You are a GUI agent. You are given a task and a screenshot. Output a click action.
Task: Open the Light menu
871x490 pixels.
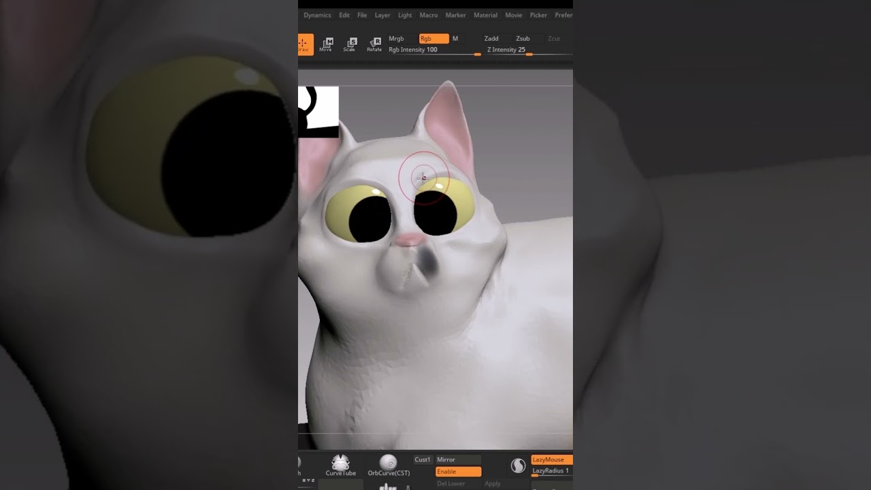pos(405,15)
